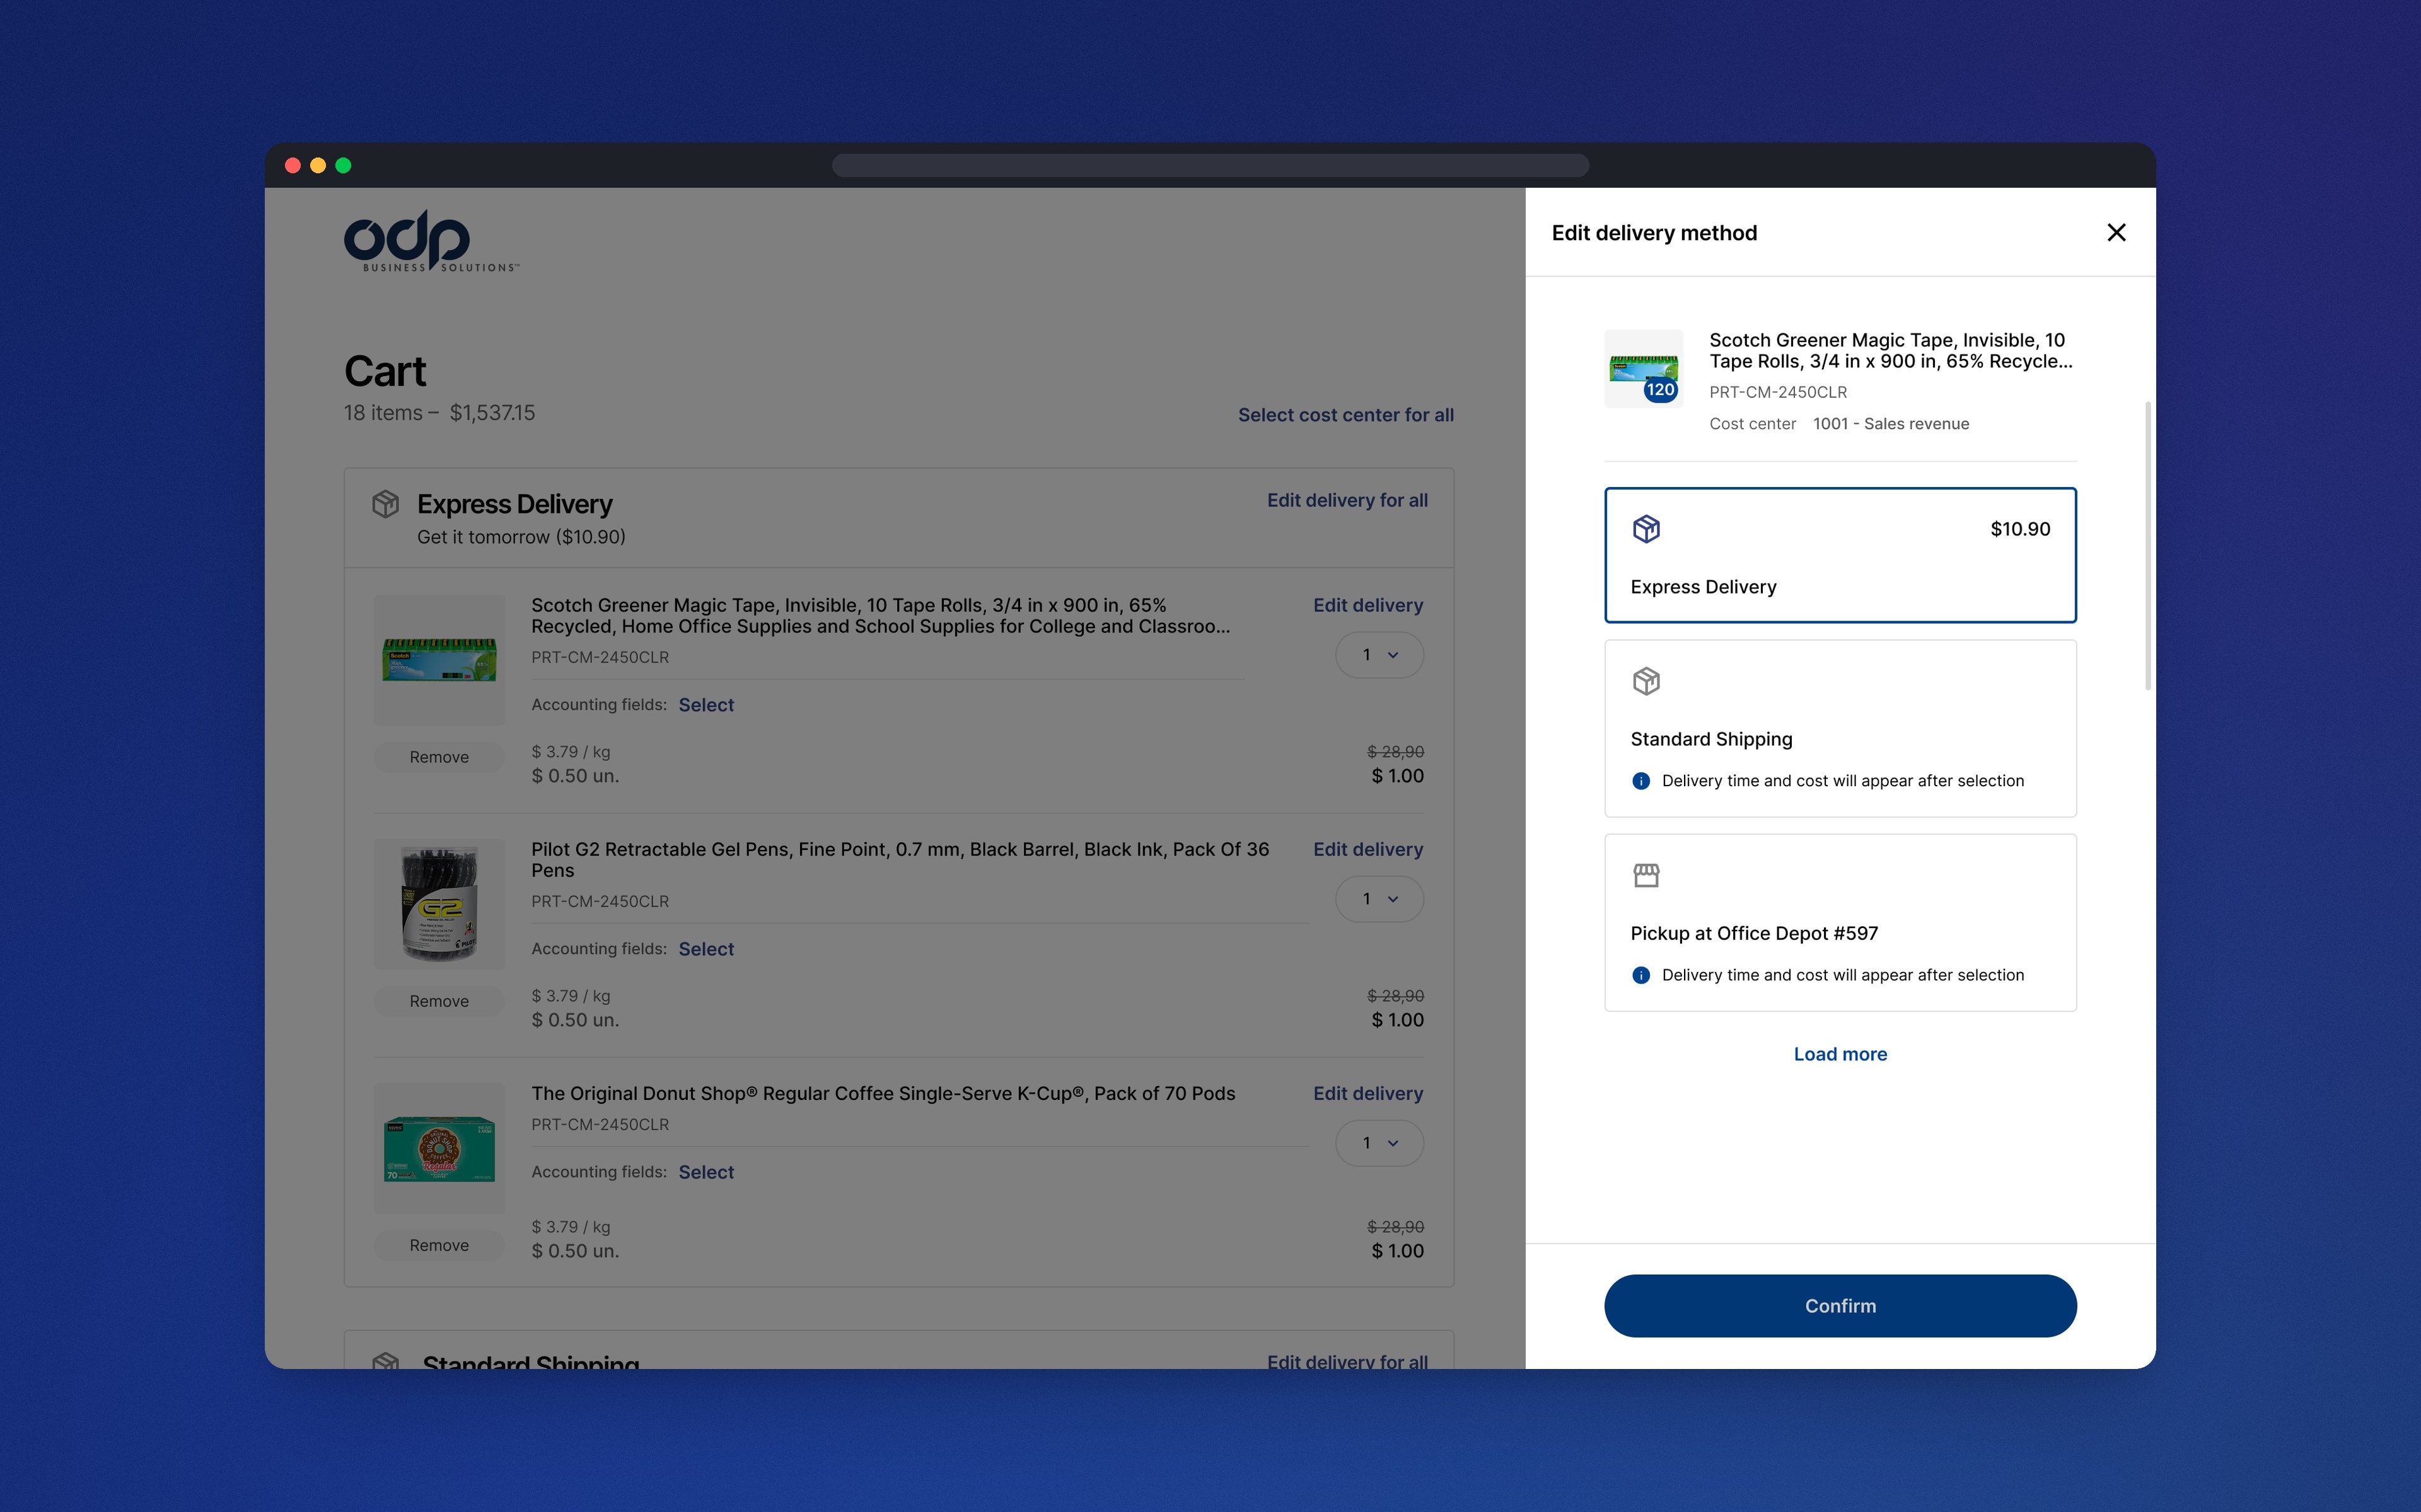
Task: Select accounting fields for Donut Shop Coffee
Action: (706, 1172)
